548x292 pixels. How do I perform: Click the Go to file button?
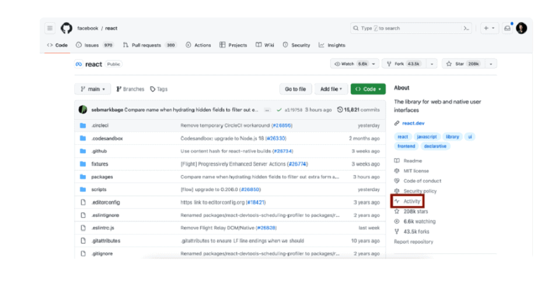pyautogui.click(x=295, y=89)
